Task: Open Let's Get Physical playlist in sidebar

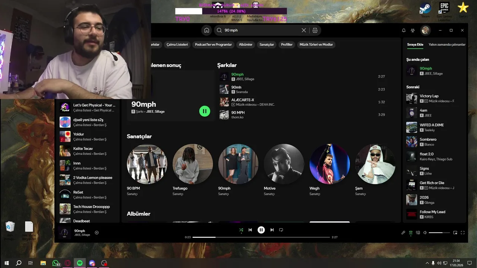Action: [x=88, y=108]
